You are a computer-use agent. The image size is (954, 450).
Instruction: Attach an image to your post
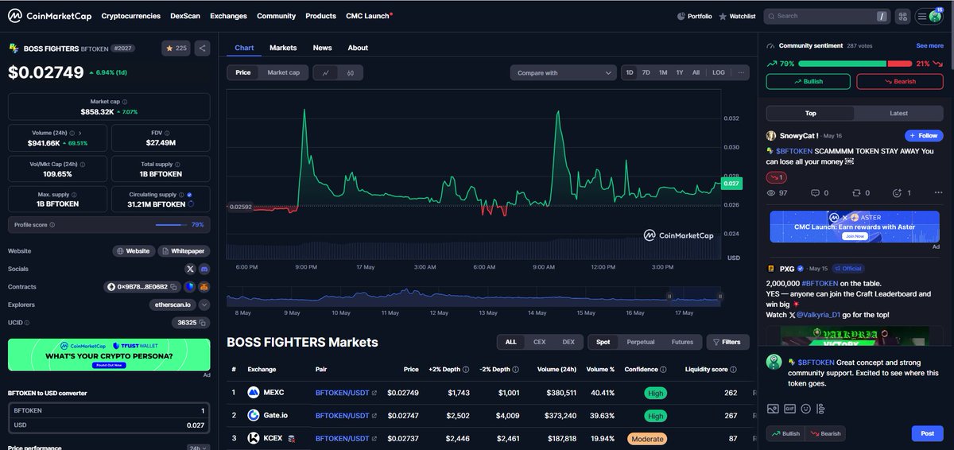click(x=773, y=409)
